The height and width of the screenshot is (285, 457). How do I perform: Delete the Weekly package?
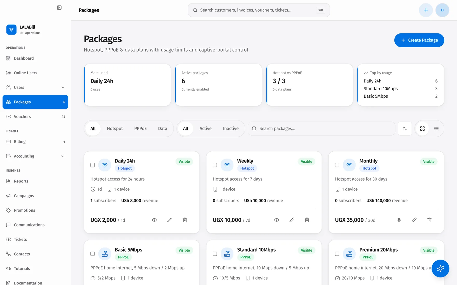pyautogui.click(x=307, y=220)
